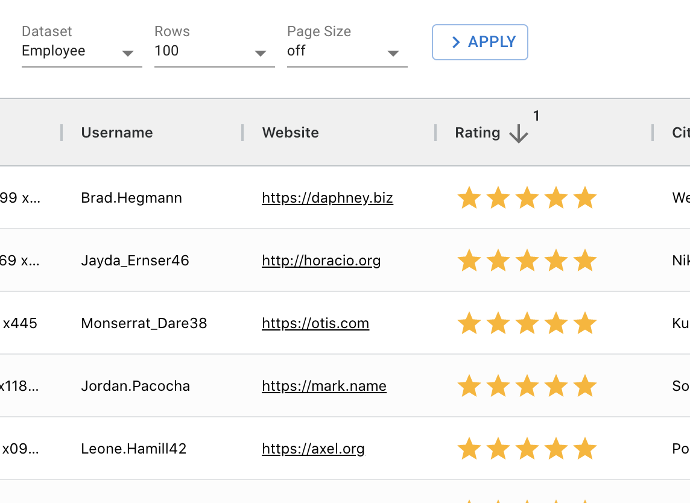Click the star rating in Monserrat_Dare38 row
This screenshot has width=690, height=503.
527,323
